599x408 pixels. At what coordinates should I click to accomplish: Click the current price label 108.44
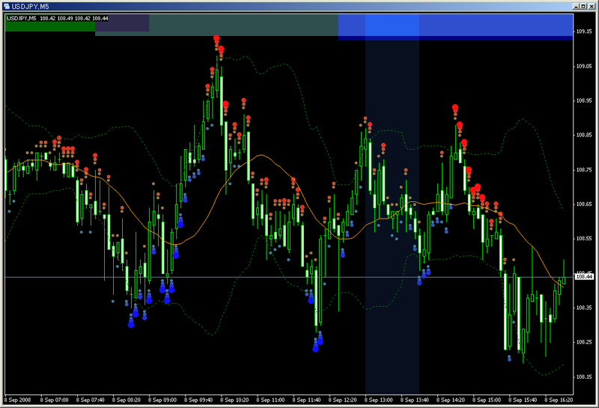coord(584,276)
